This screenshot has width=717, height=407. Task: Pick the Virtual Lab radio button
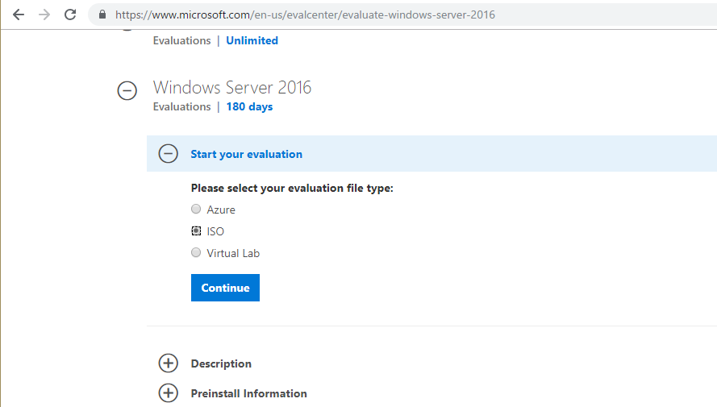[196, 253]
